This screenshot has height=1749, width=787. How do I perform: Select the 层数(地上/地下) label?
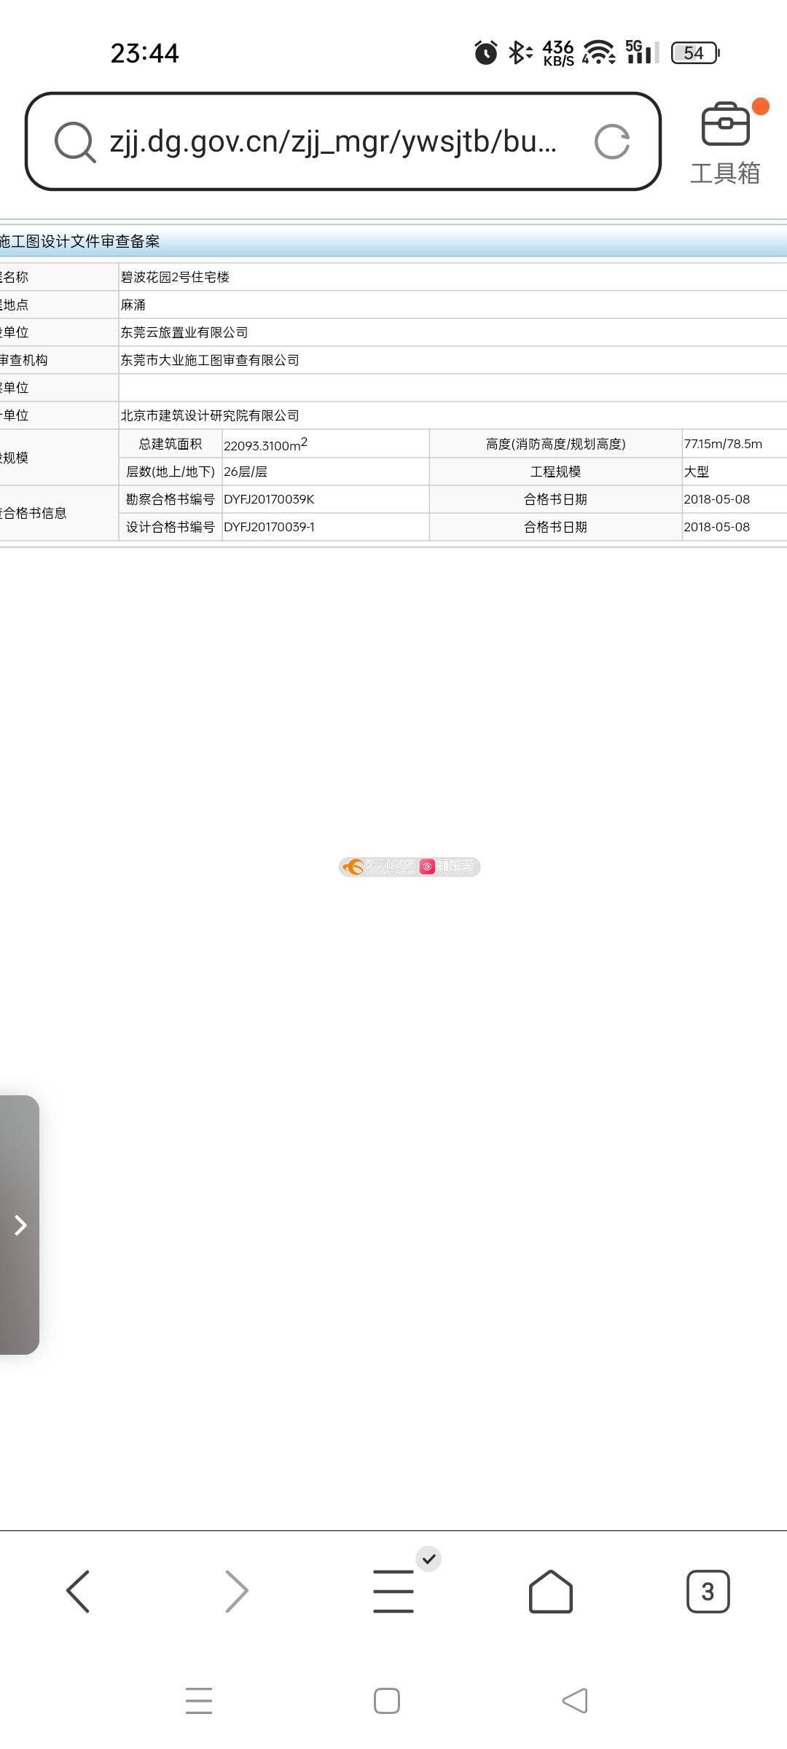tap(171, 472)
